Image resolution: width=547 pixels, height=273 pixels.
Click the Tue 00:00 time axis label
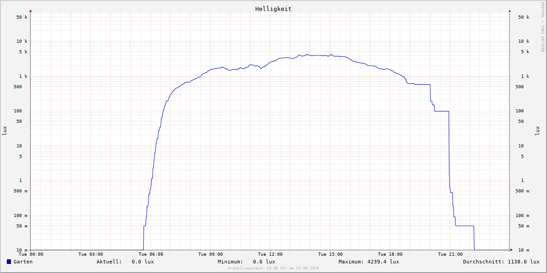click(31, 254)
